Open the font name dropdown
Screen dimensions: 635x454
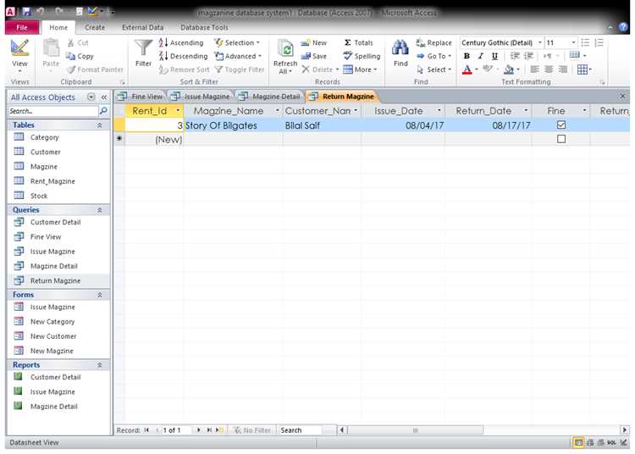tap(540, 42)
